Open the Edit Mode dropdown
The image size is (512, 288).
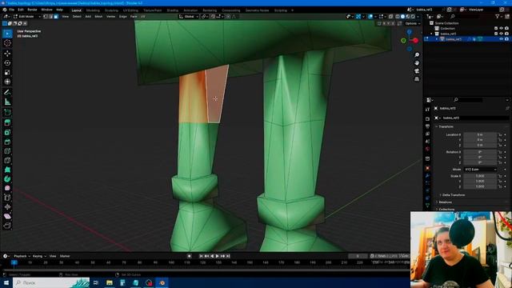coord(26,16)
